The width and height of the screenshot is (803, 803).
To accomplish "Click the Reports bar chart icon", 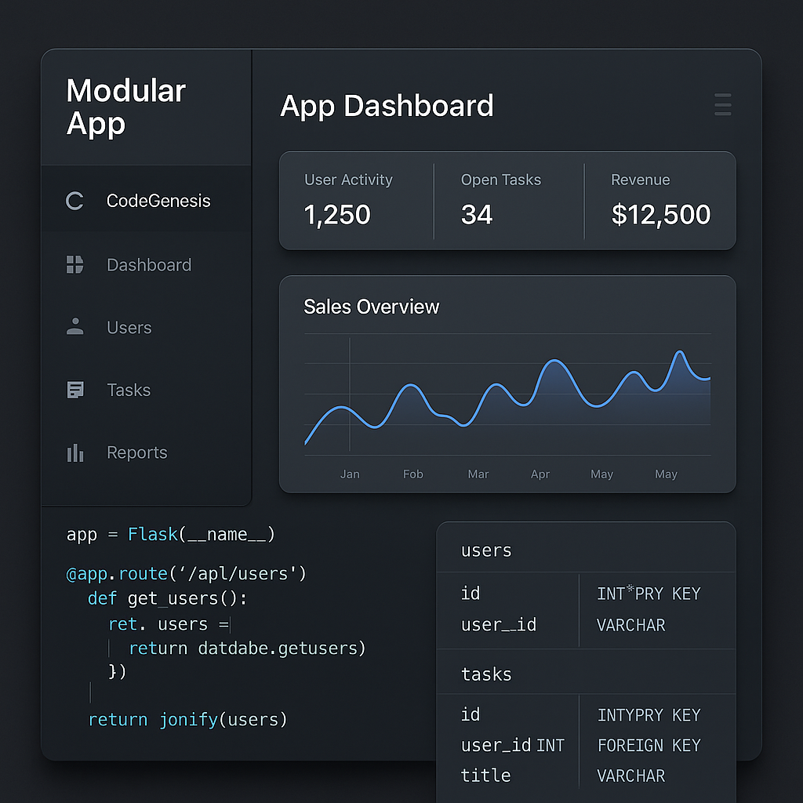I will 74,452.
